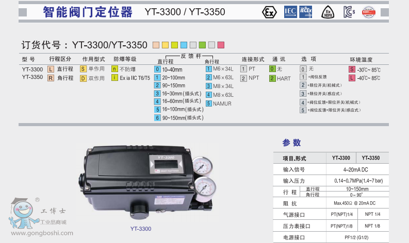
Task: Click the 连接形式 column header
Action: pos(253,59)
